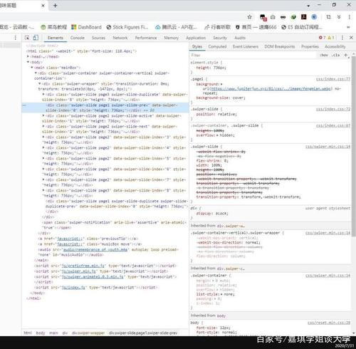Click the yellow warning count badge
The image size is (356, 349).
pyautogui.click(x=331, y=38)
